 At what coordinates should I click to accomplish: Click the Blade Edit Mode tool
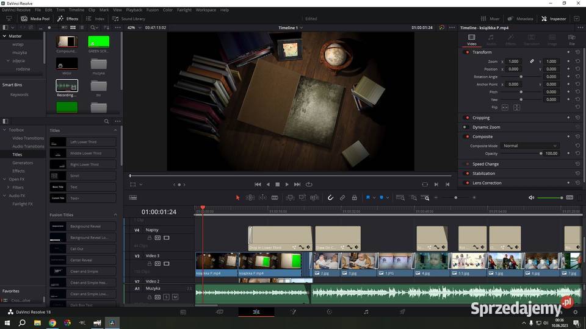point(275,197)
